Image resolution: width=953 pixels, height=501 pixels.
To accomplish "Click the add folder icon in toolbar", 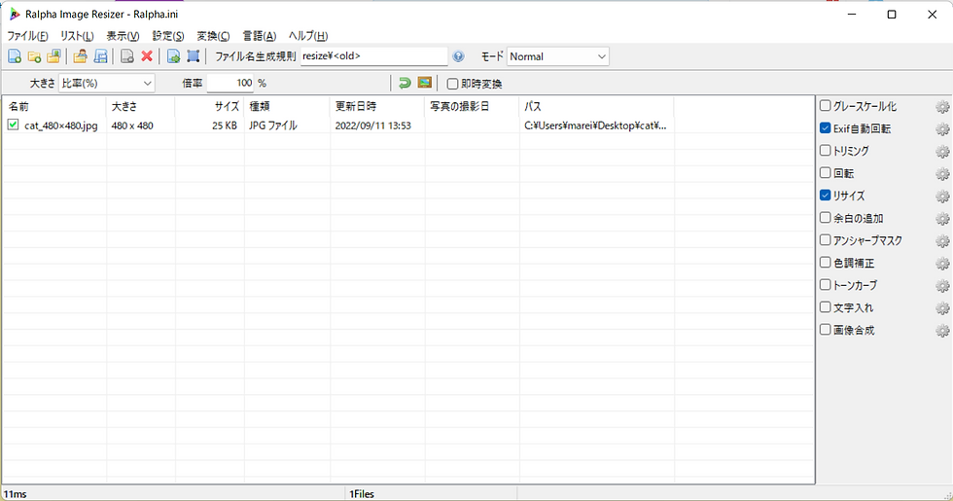I will (x=35, y=56).
